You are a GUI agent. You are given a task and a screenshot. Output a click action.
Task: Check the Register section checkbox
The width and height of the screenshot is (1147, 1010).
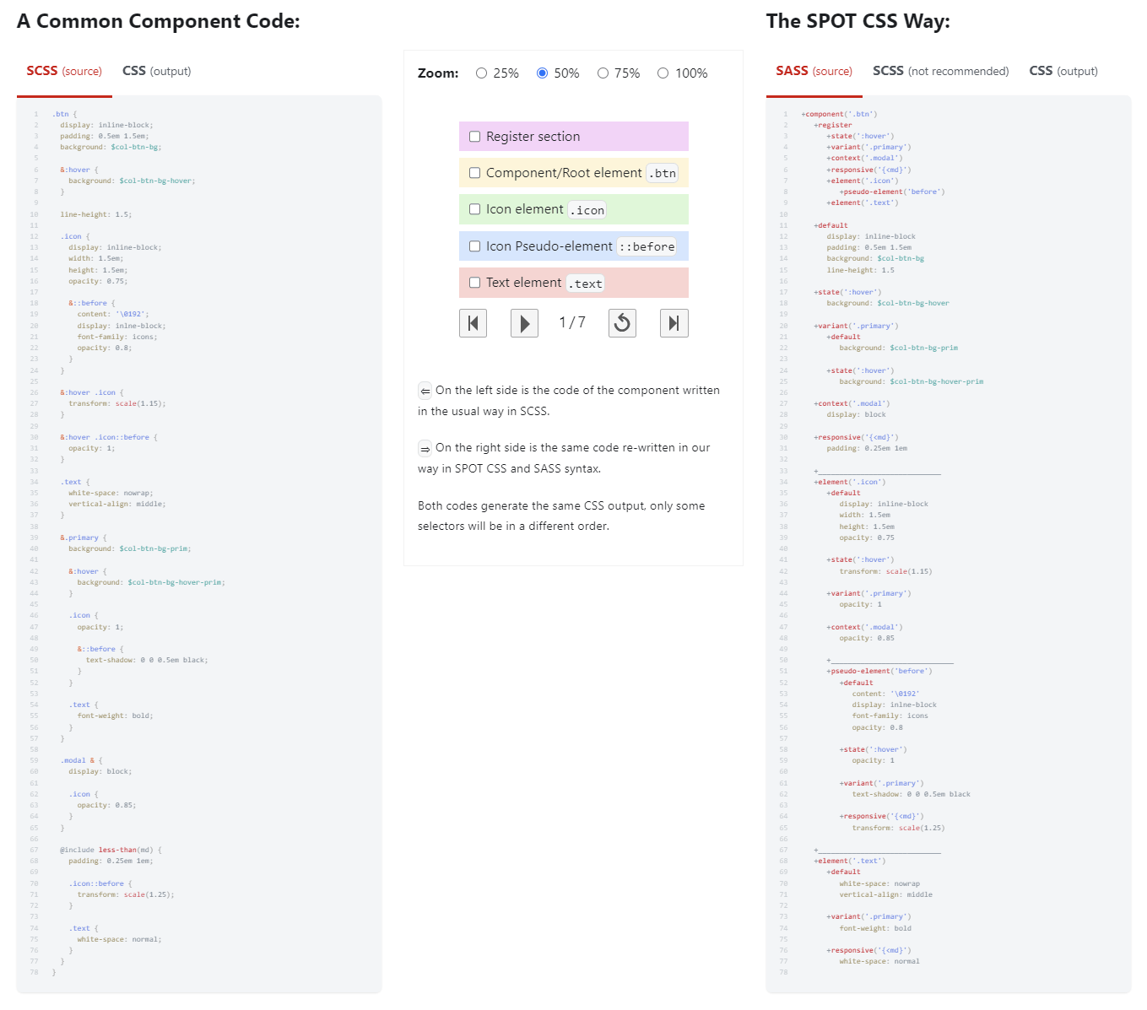[475, 137]
